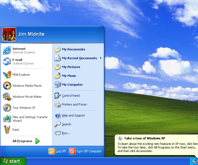Click the Run dialog icon
This screenshot has height=165, width=198.
click(x=57, y=133)
